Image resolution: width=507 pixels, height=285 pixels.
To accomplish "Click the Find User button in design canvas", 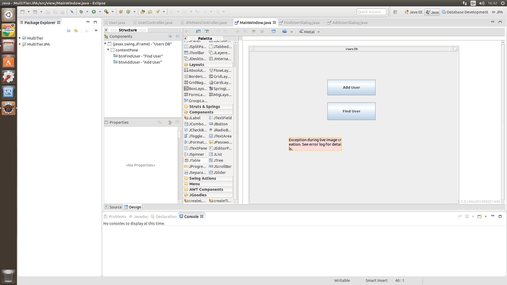I will click(x=351, y=111).
